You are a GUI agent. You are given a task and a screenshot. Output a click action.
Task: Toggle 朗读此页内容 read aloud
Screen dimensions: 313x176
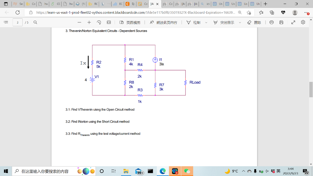[x=164, y=22]
